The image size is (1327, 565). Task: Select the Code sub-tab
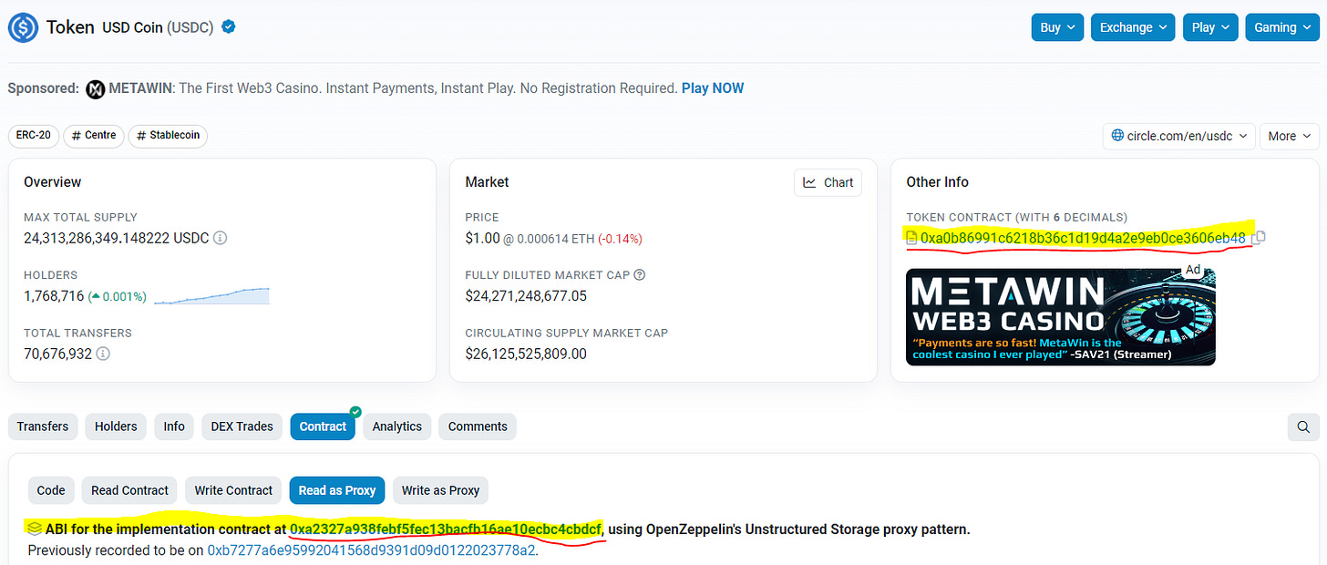[51, 490]
